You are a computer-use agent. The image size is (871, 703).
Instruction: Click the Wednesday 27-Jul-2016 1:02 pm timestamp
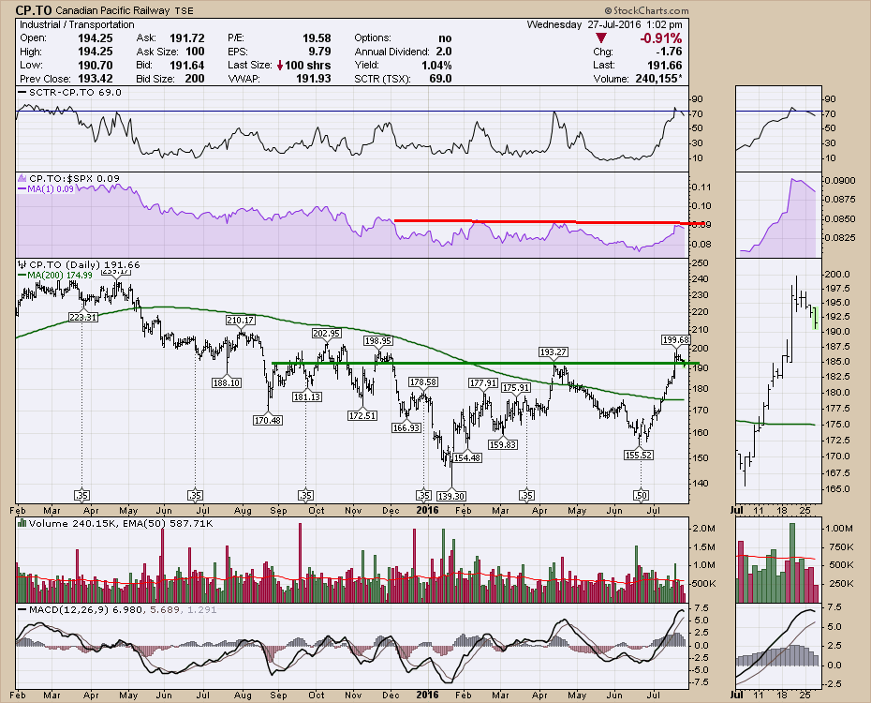pos(604,24)
